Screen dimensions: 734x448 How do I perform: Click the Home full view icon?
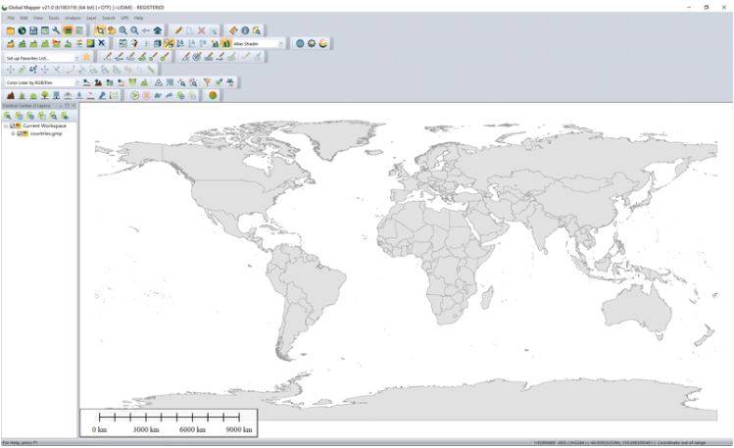point(158,30)
